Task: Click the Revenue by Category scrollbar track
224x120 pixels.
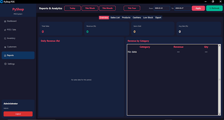Action: (x=220, y=80)
